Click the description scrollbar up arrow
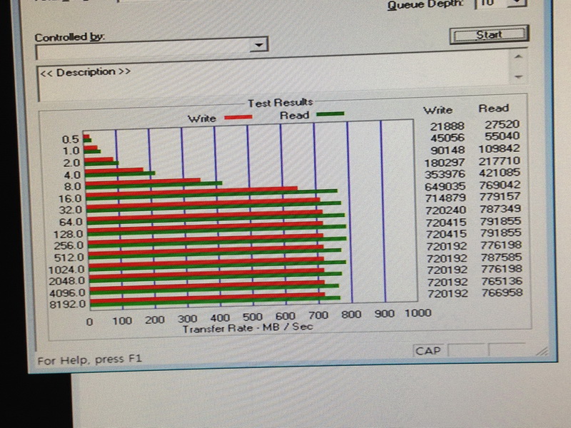Screen dimensions: 571x428 coord(518,56)
